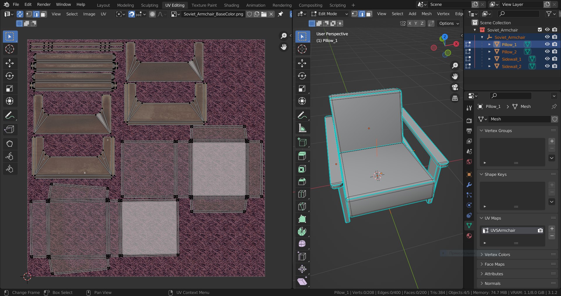Open the Material properties tab
561x296 pixels.
pyautogui.click(x=469, y=236)
